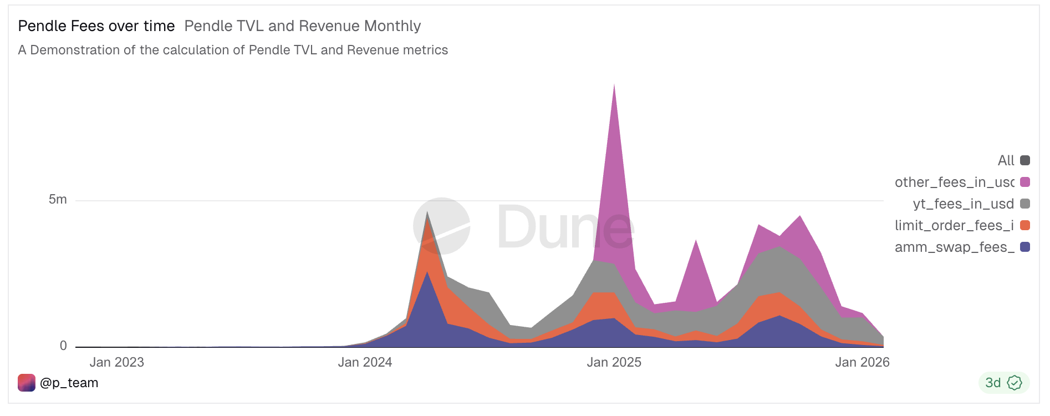The height and width of the screenshot is (416, 1050).
Task: Click the pink other_fees_in_usd legend dot
Action: [x=1025, y=182]
